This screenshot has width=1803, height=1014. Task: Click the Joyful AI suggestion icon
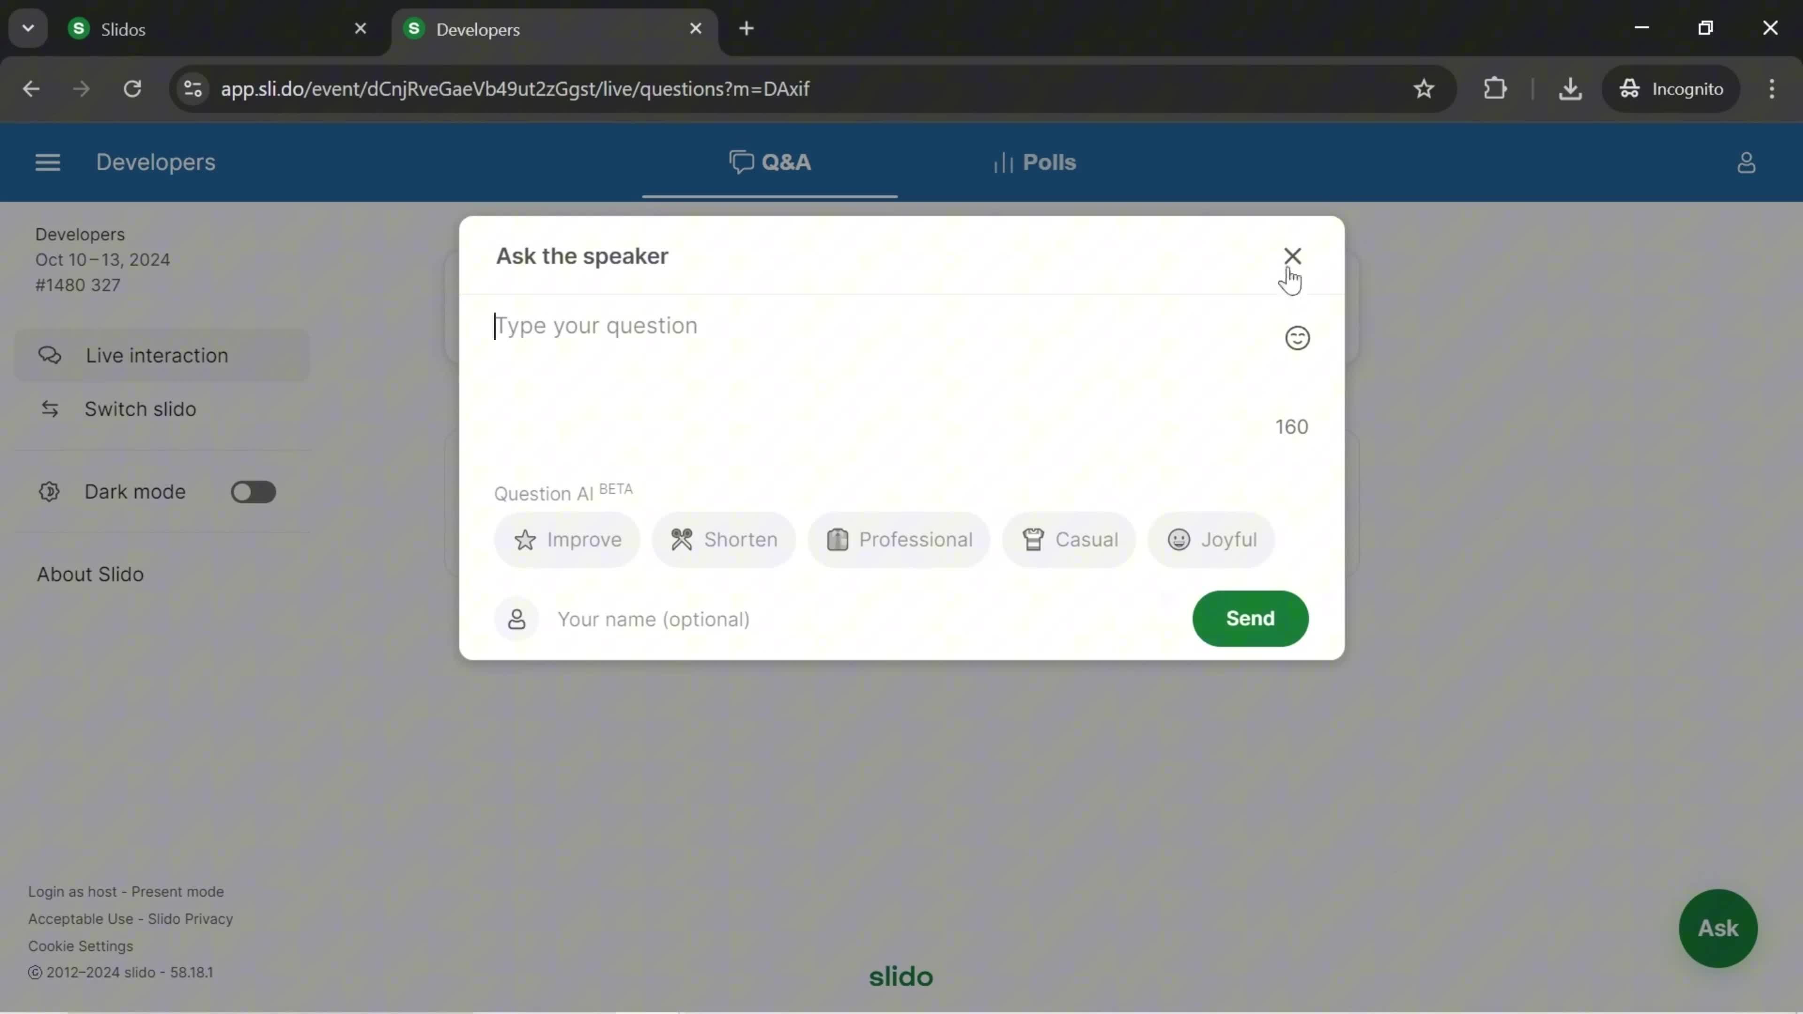point(1178,538)
